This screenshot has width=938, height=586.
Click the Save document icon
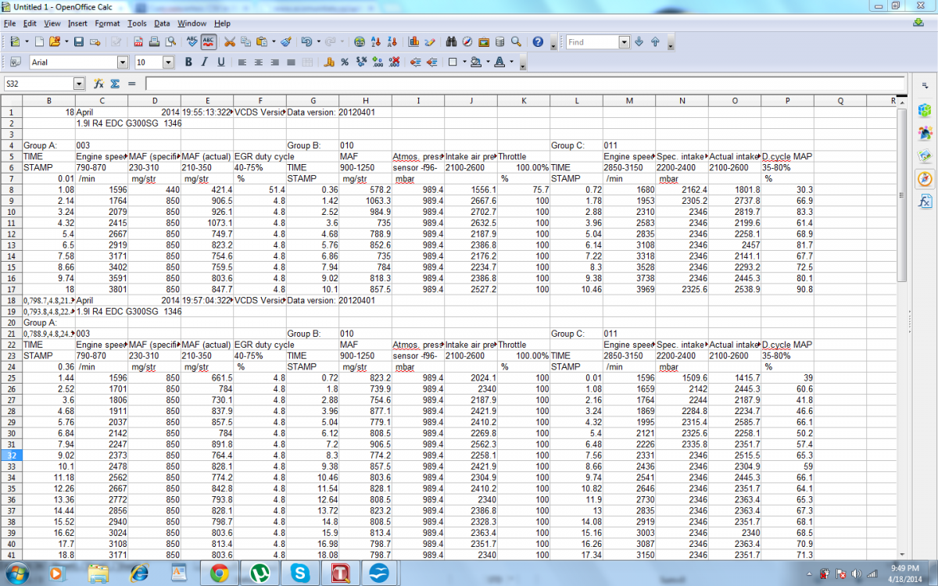tap(79, 41)
